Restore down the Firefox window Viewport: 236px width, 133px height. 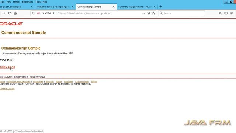[x=231, y=2]
